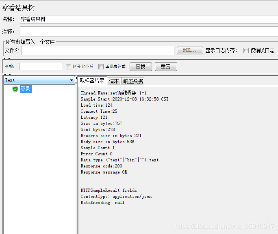
Task: Click the HTTPSampleResult fields: line
Action: tap(110, 190)
